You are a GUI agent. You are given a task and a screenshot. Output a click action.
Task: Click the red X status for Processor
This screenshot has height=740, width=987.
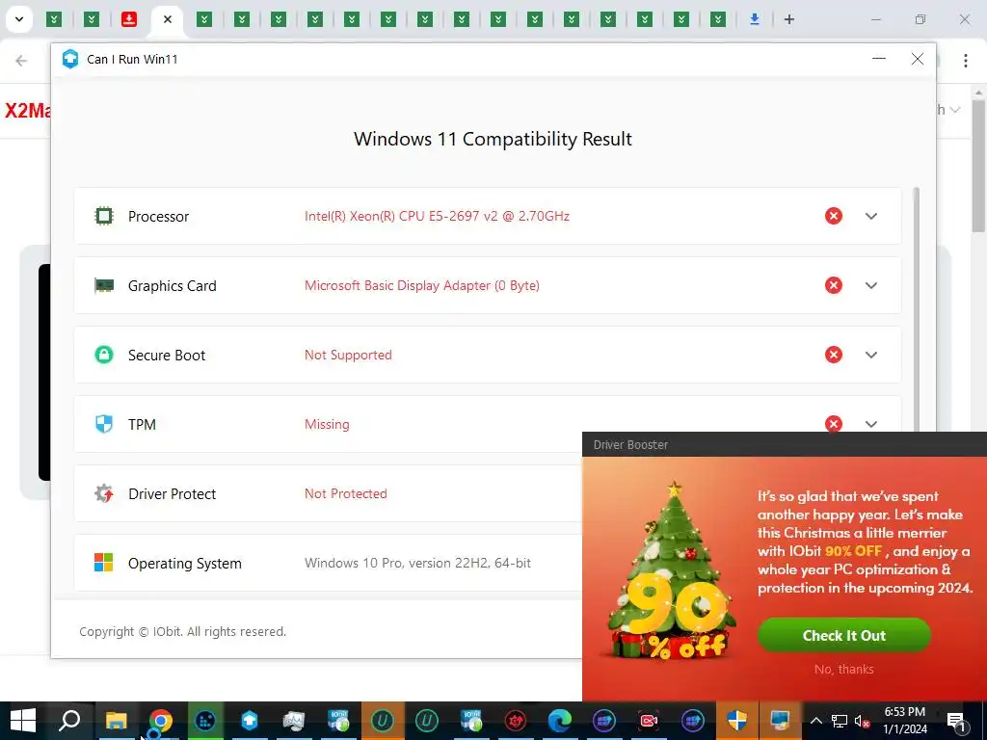pyautogui.click(x=834, y=216)
